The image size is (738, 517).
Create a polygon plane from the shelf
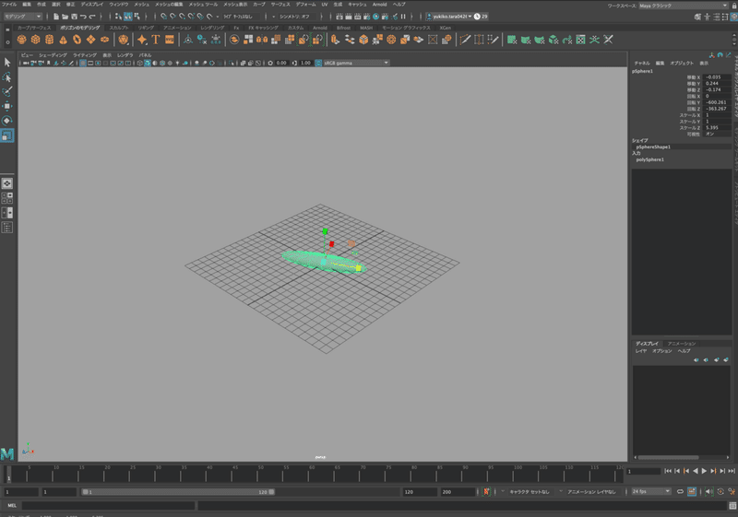90,40
